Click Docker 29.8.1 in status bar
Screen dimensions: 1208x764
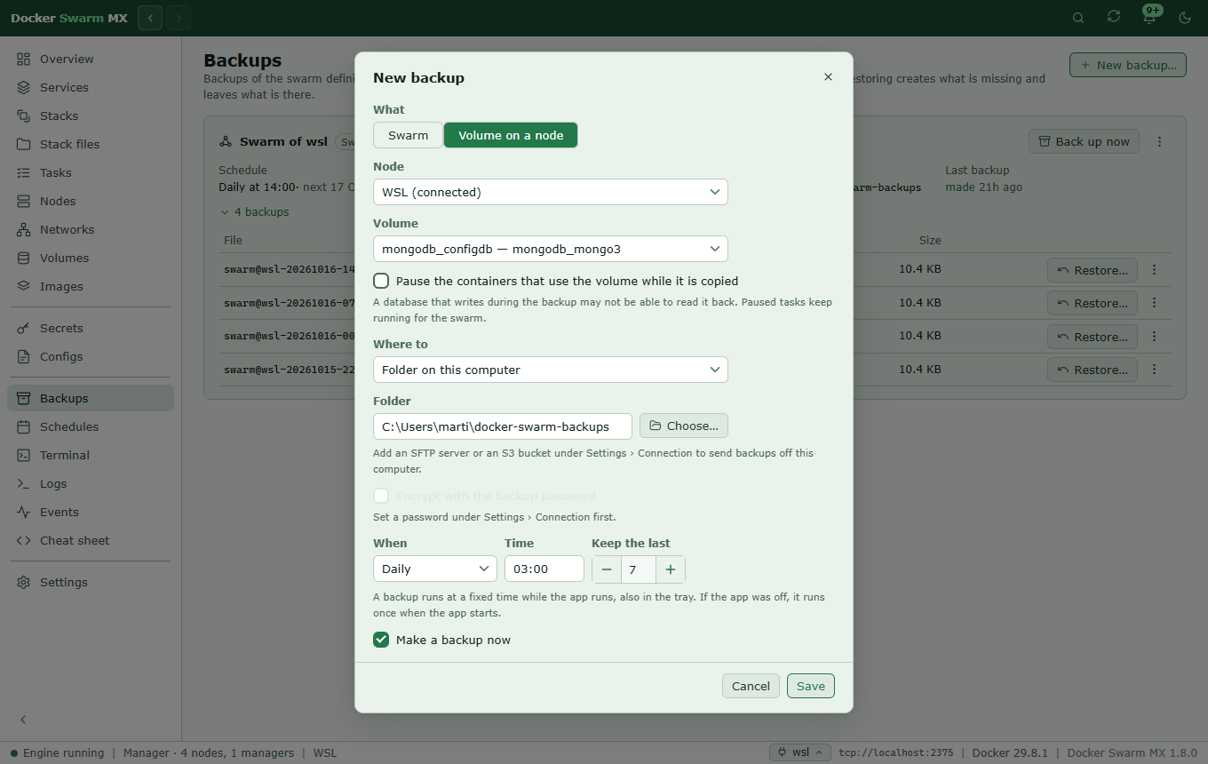coord(1011,752)
